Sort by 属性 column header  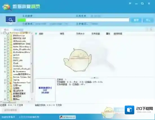point(108,34)
